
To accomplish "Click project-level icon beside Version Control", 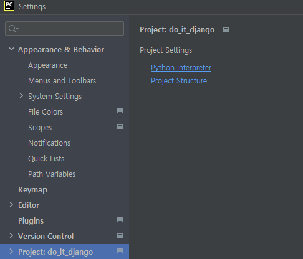I will [120, 235].
